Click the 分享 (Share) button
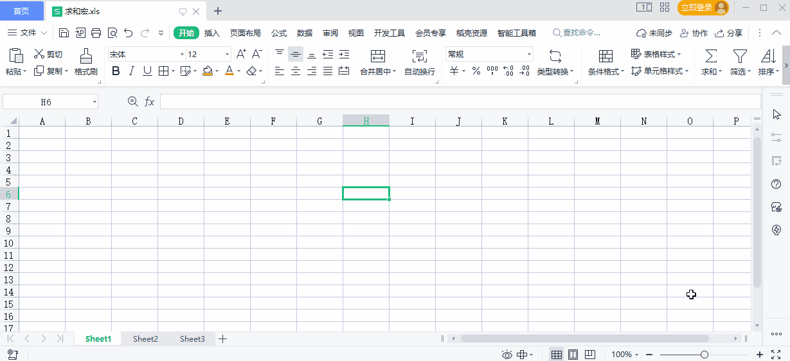 coord(729,33)
